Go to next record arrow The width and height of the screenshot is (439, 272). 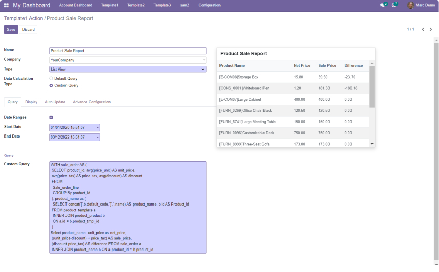(x=431, y=29)
